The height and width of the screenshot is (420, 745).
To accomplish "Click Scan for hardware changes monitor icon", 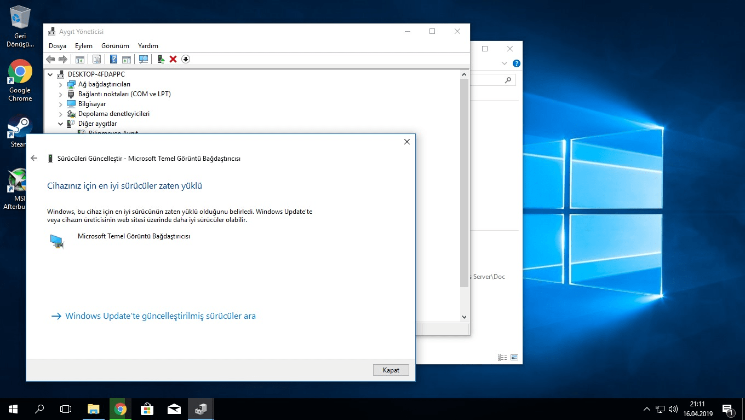I will pos(144,59).
